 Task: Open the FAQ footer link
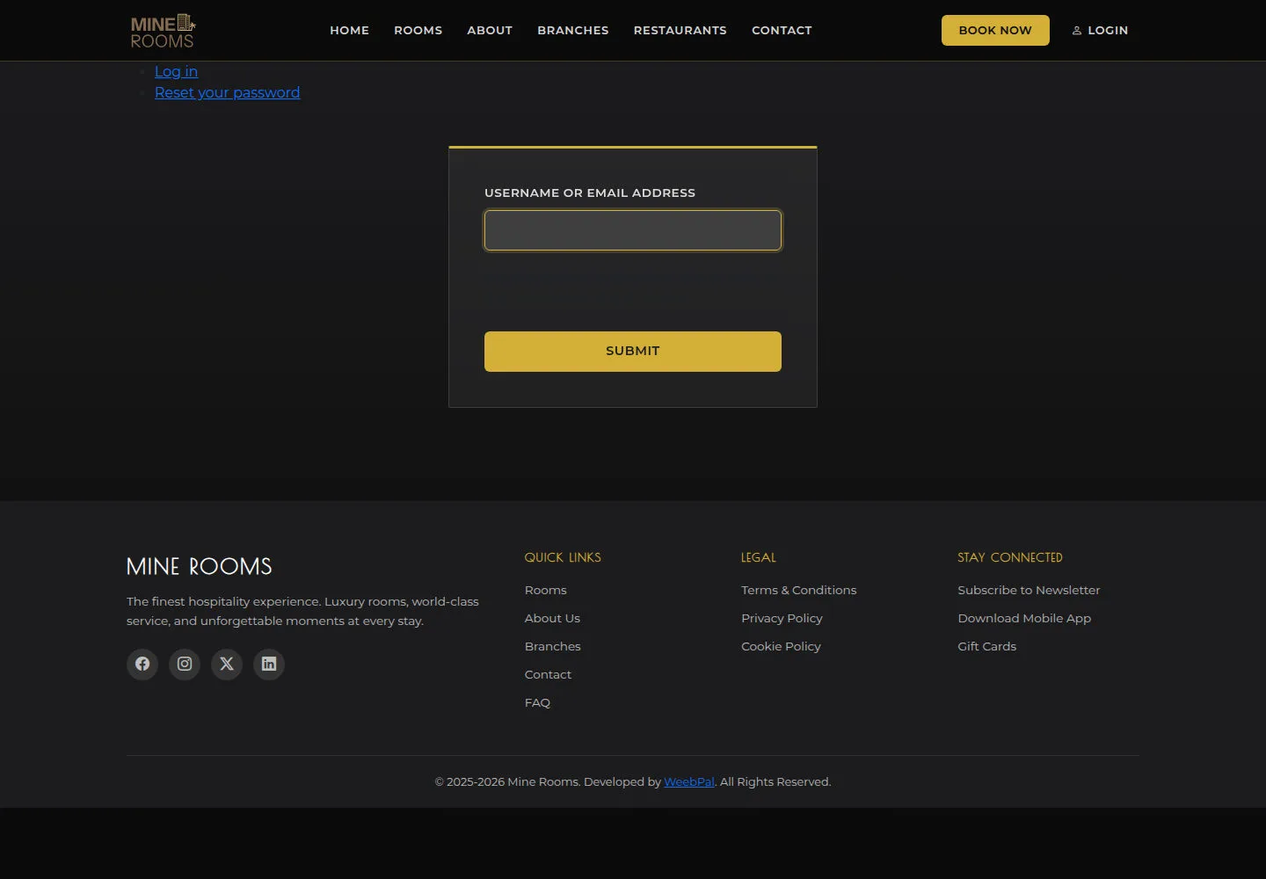(537, 702)
